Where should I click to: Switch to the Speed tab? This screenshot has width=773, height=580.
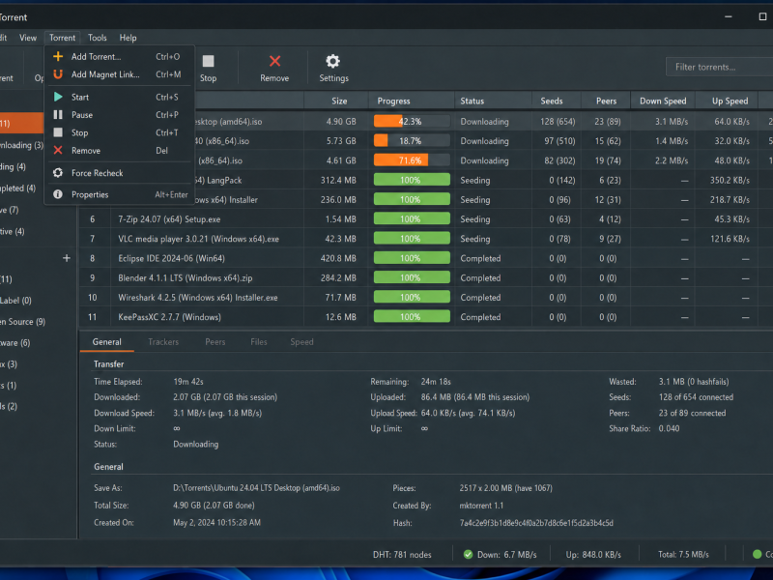(x=301, y=342)
